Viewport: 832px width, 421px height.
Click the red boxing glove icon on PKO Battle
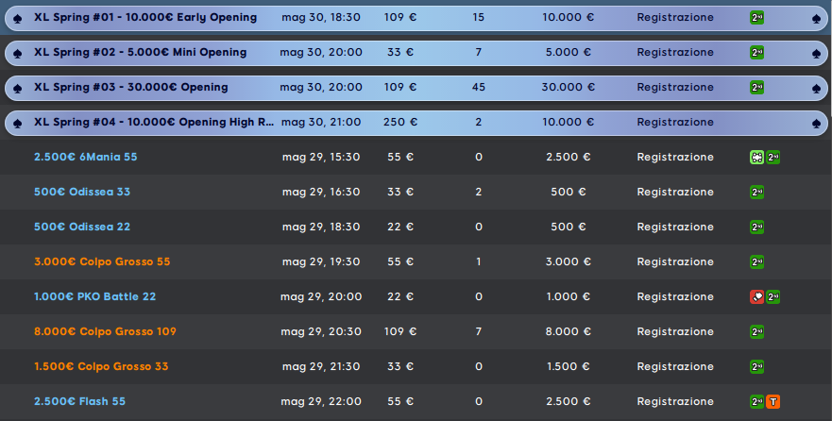pyautogui.click(x=756, y=297)
